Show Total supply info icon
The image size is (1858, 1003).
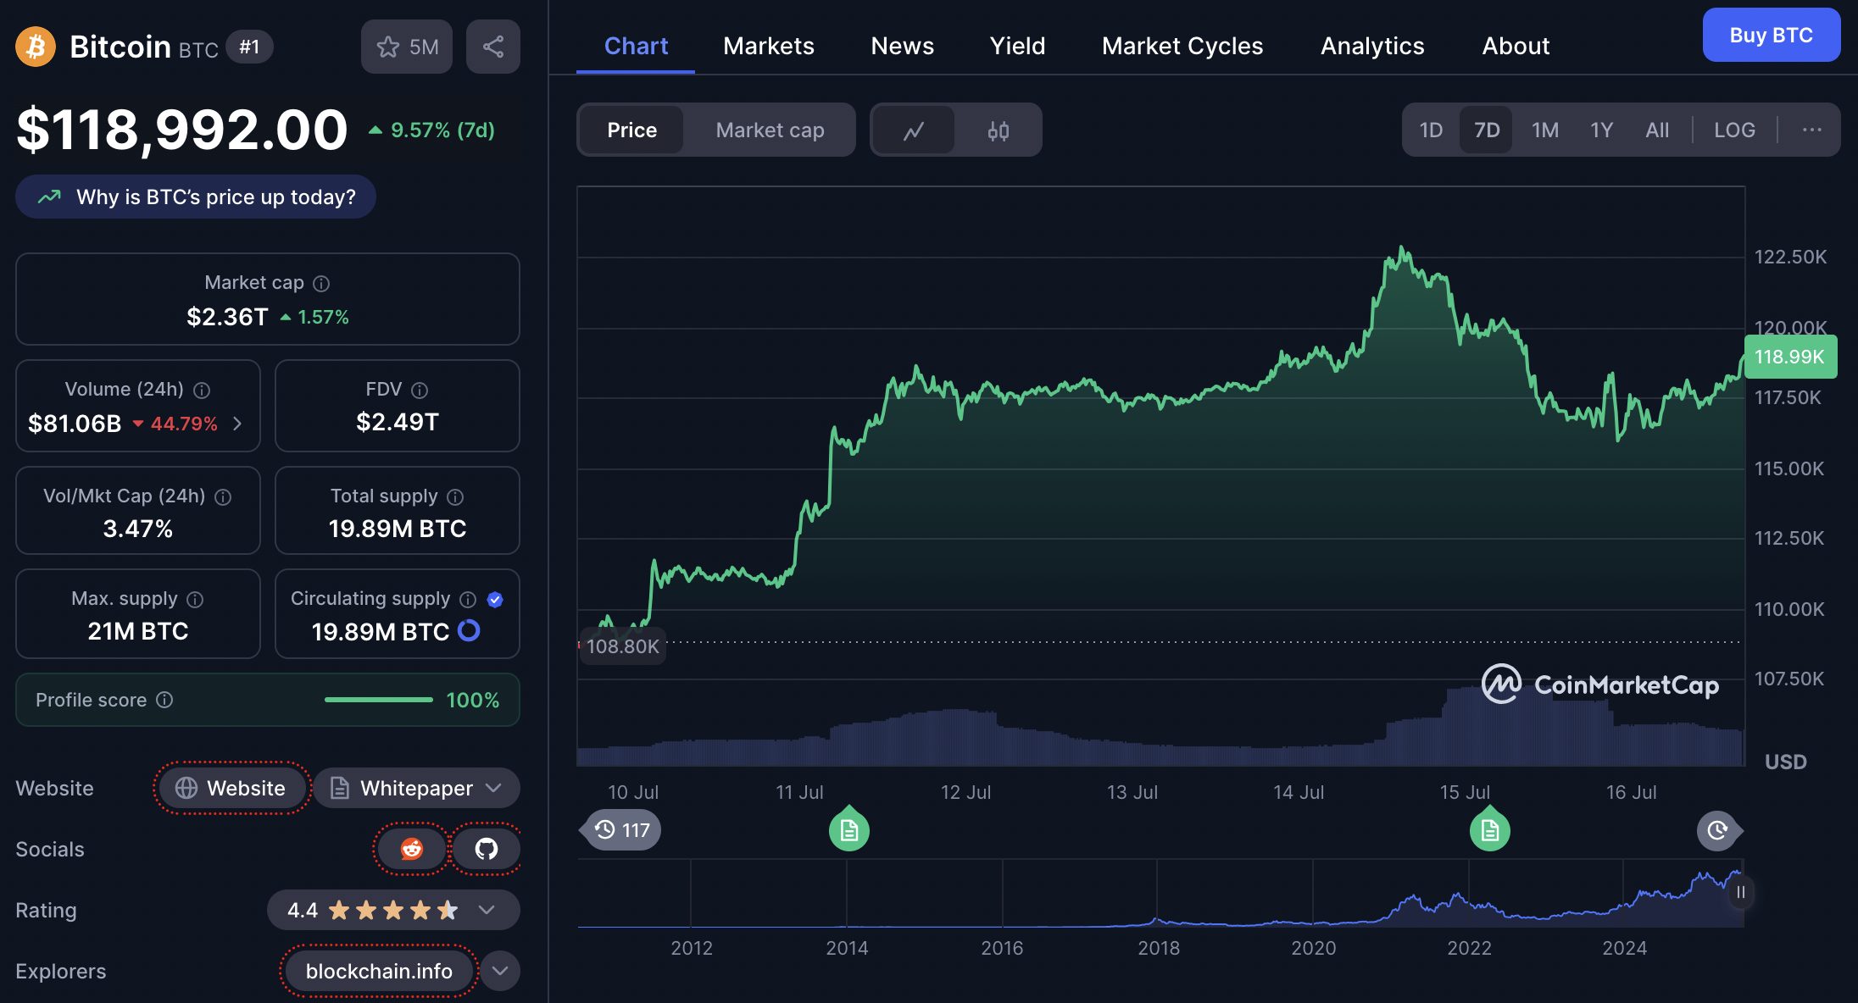(455, 497)
